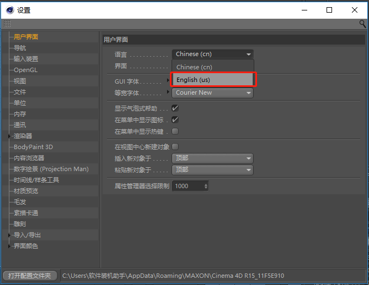The image size is (369, 285).
Task: Select 数字绘景 (Projection Man) in the tree
Action: click(x=51, y=169)
